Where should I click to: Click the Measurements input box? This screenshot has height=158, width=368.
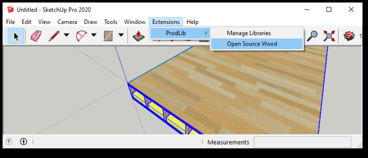(302, 142)
